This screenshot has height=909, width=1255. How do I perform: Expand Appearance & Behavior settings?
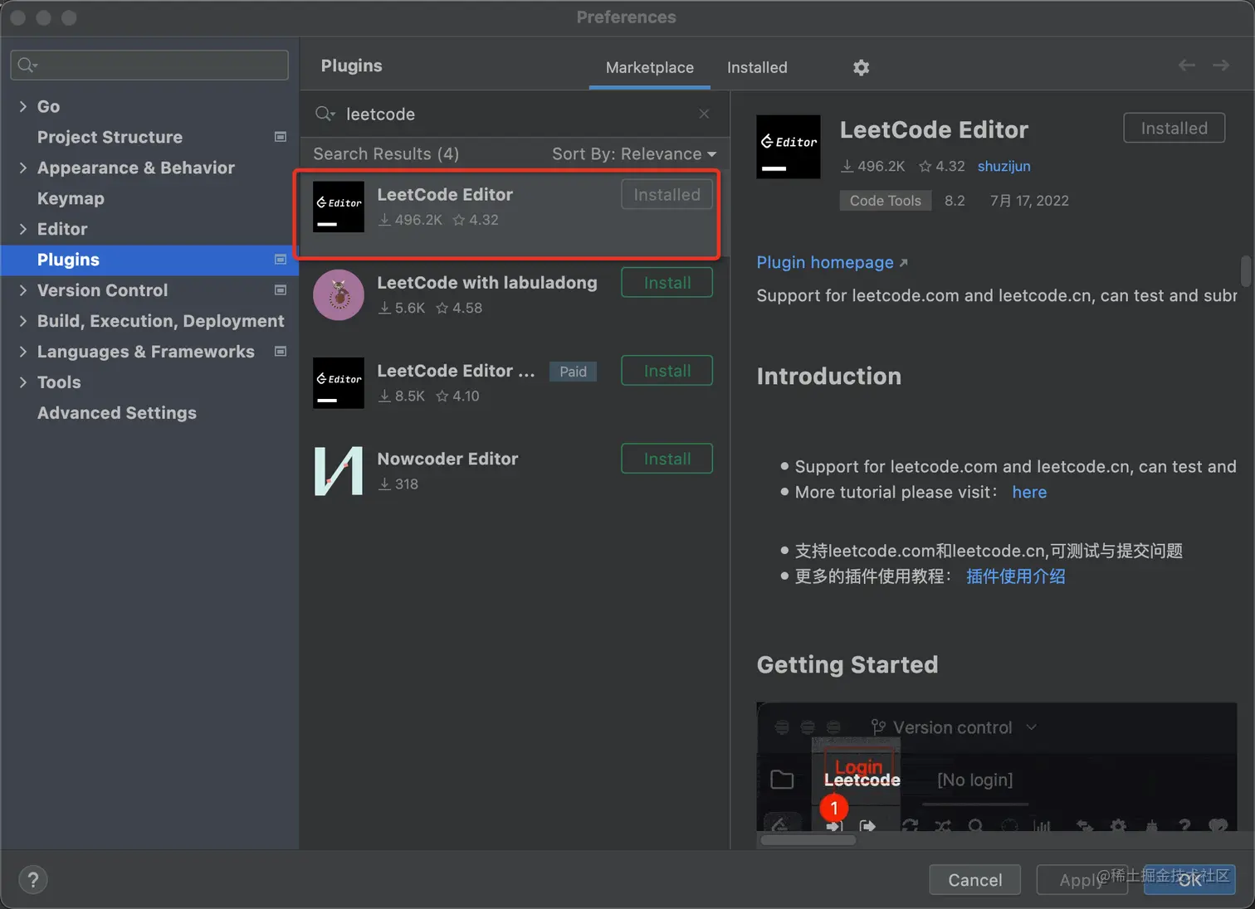[23, 168]
